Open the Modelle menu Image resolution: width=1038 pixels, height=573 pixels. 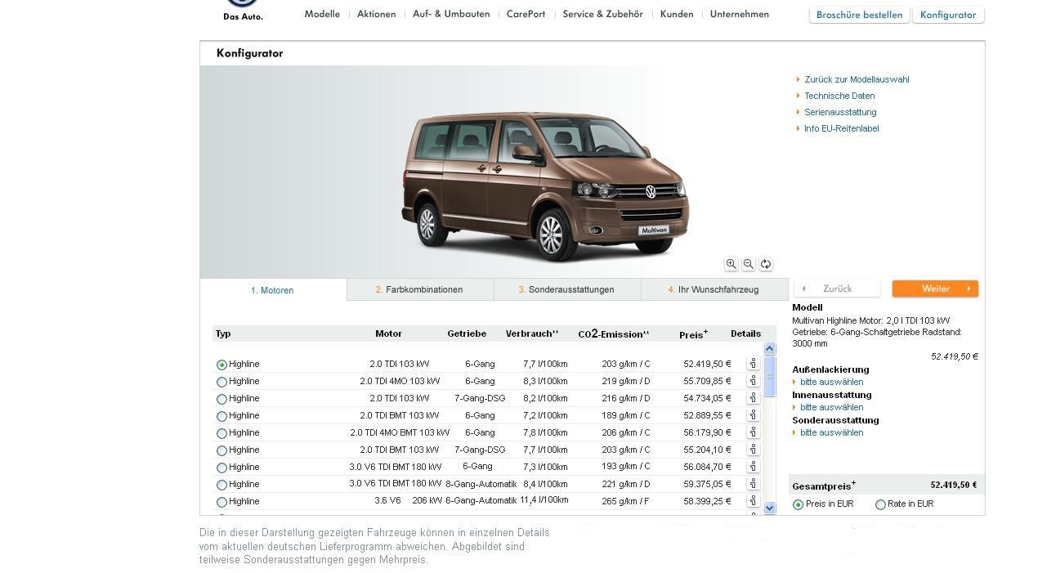click(x=322, y=14)
